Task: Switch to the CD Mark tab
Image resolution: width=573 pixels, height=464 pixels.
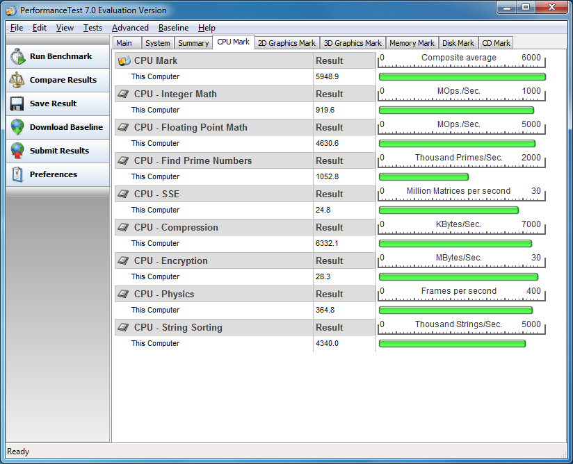Action: (x=496, y=43)
